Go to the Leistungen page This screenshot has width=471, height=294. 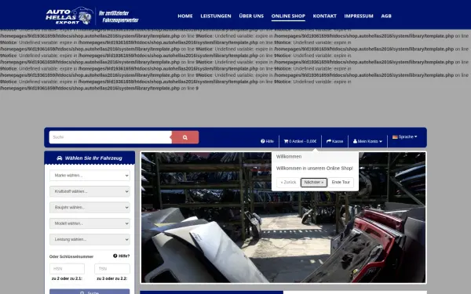216,16
